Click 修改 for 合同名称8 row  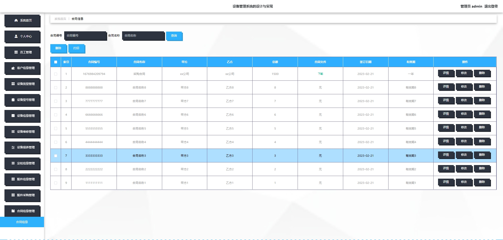point(464,87)
